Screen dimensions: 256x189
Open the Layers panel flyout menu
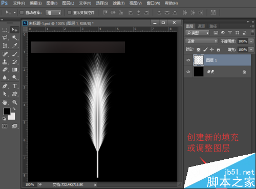252,26
